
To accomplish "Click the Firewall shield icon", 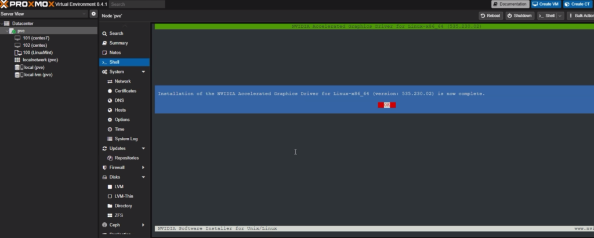I will (x=104, y=167).
